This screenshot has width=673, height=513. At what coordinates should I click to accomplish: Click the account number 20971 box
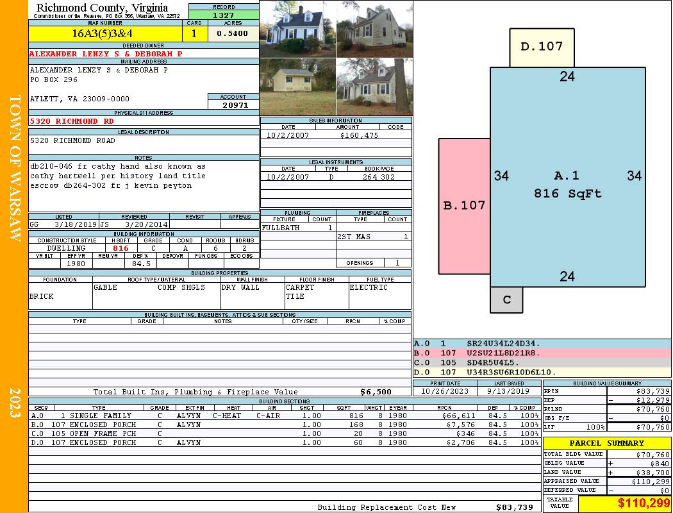(233, 105)
